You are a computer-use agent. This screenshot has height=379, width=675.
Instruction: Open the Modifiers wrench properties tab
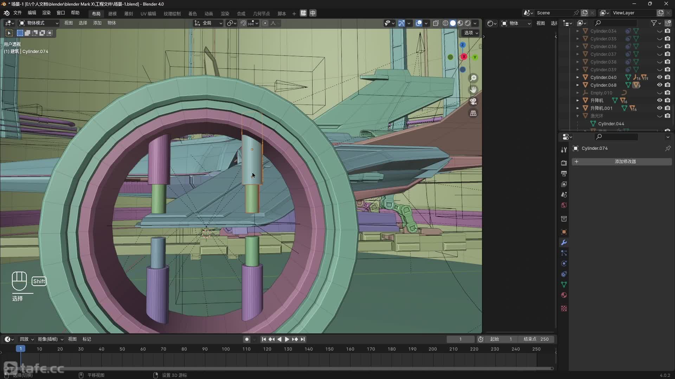pyautogui.click(x=564, y=242)
